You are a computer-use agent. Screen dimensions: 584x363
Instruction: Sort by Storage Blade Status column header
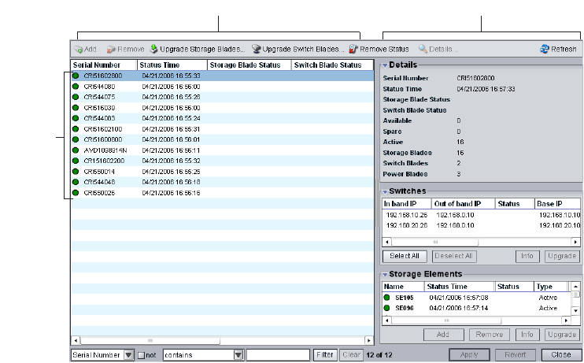[249, 65]
